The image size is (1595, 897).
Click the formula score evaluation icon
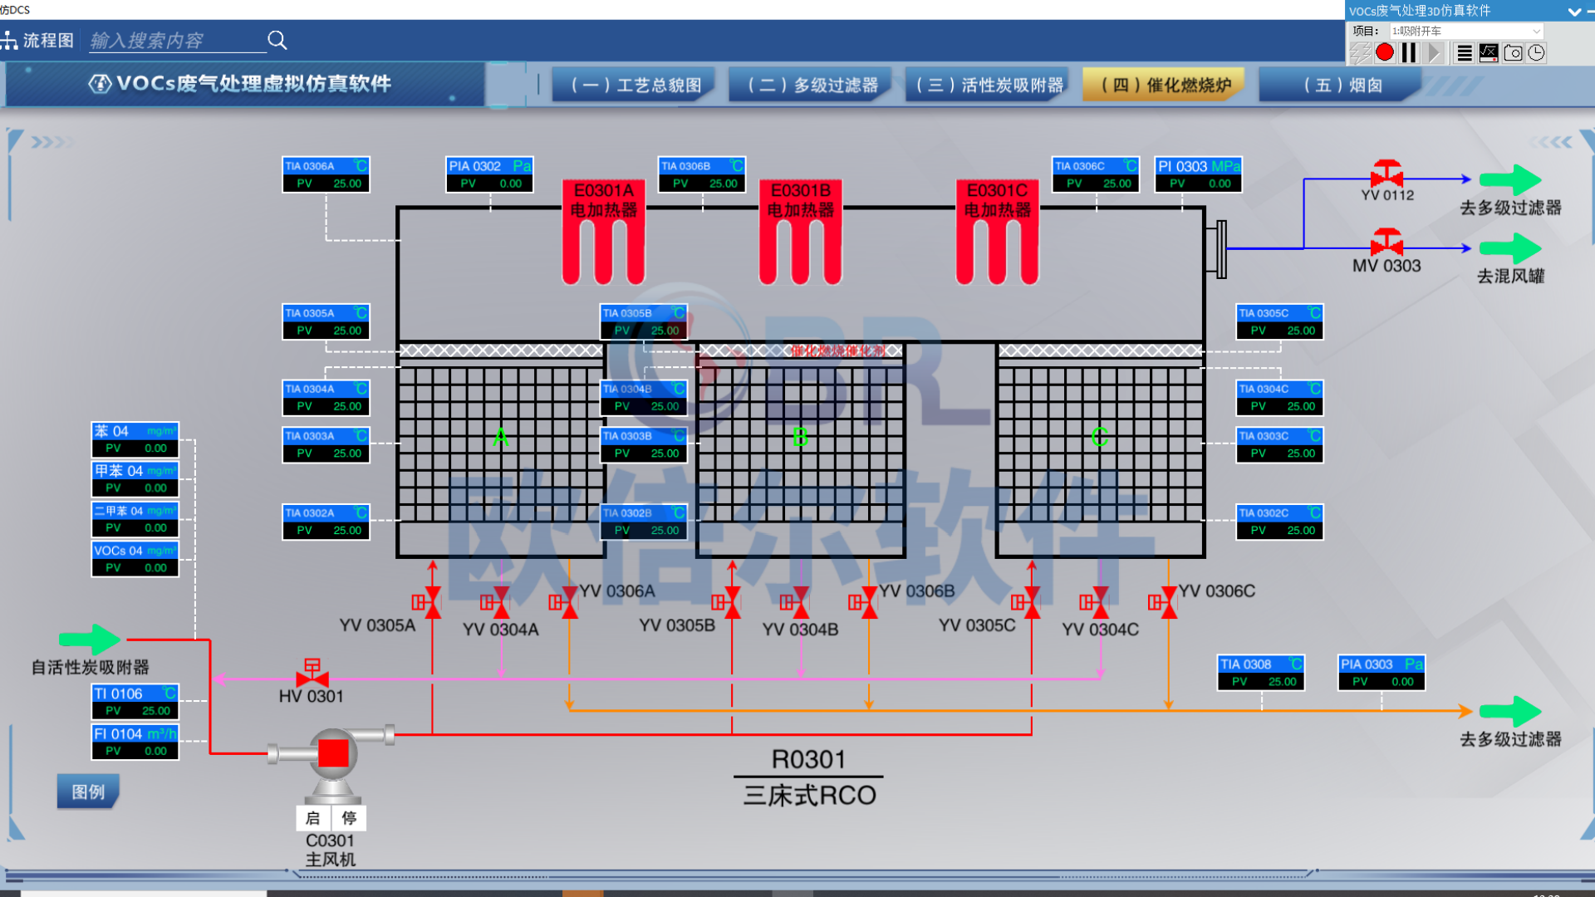coord(1489,53)
